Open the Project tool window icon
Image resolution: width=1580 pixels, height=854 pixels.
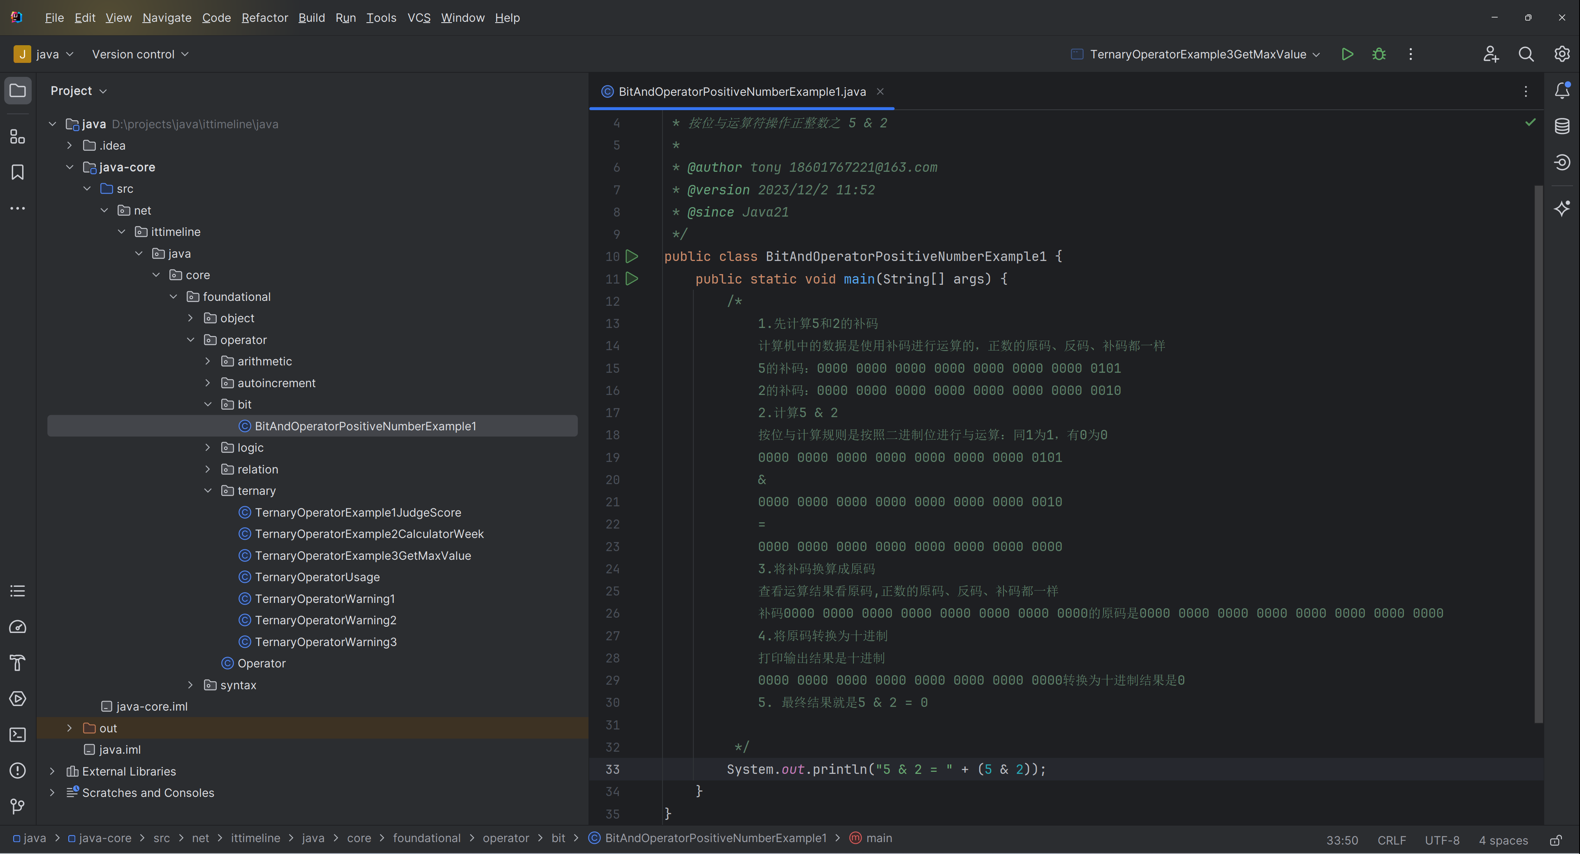click(18, 91)
